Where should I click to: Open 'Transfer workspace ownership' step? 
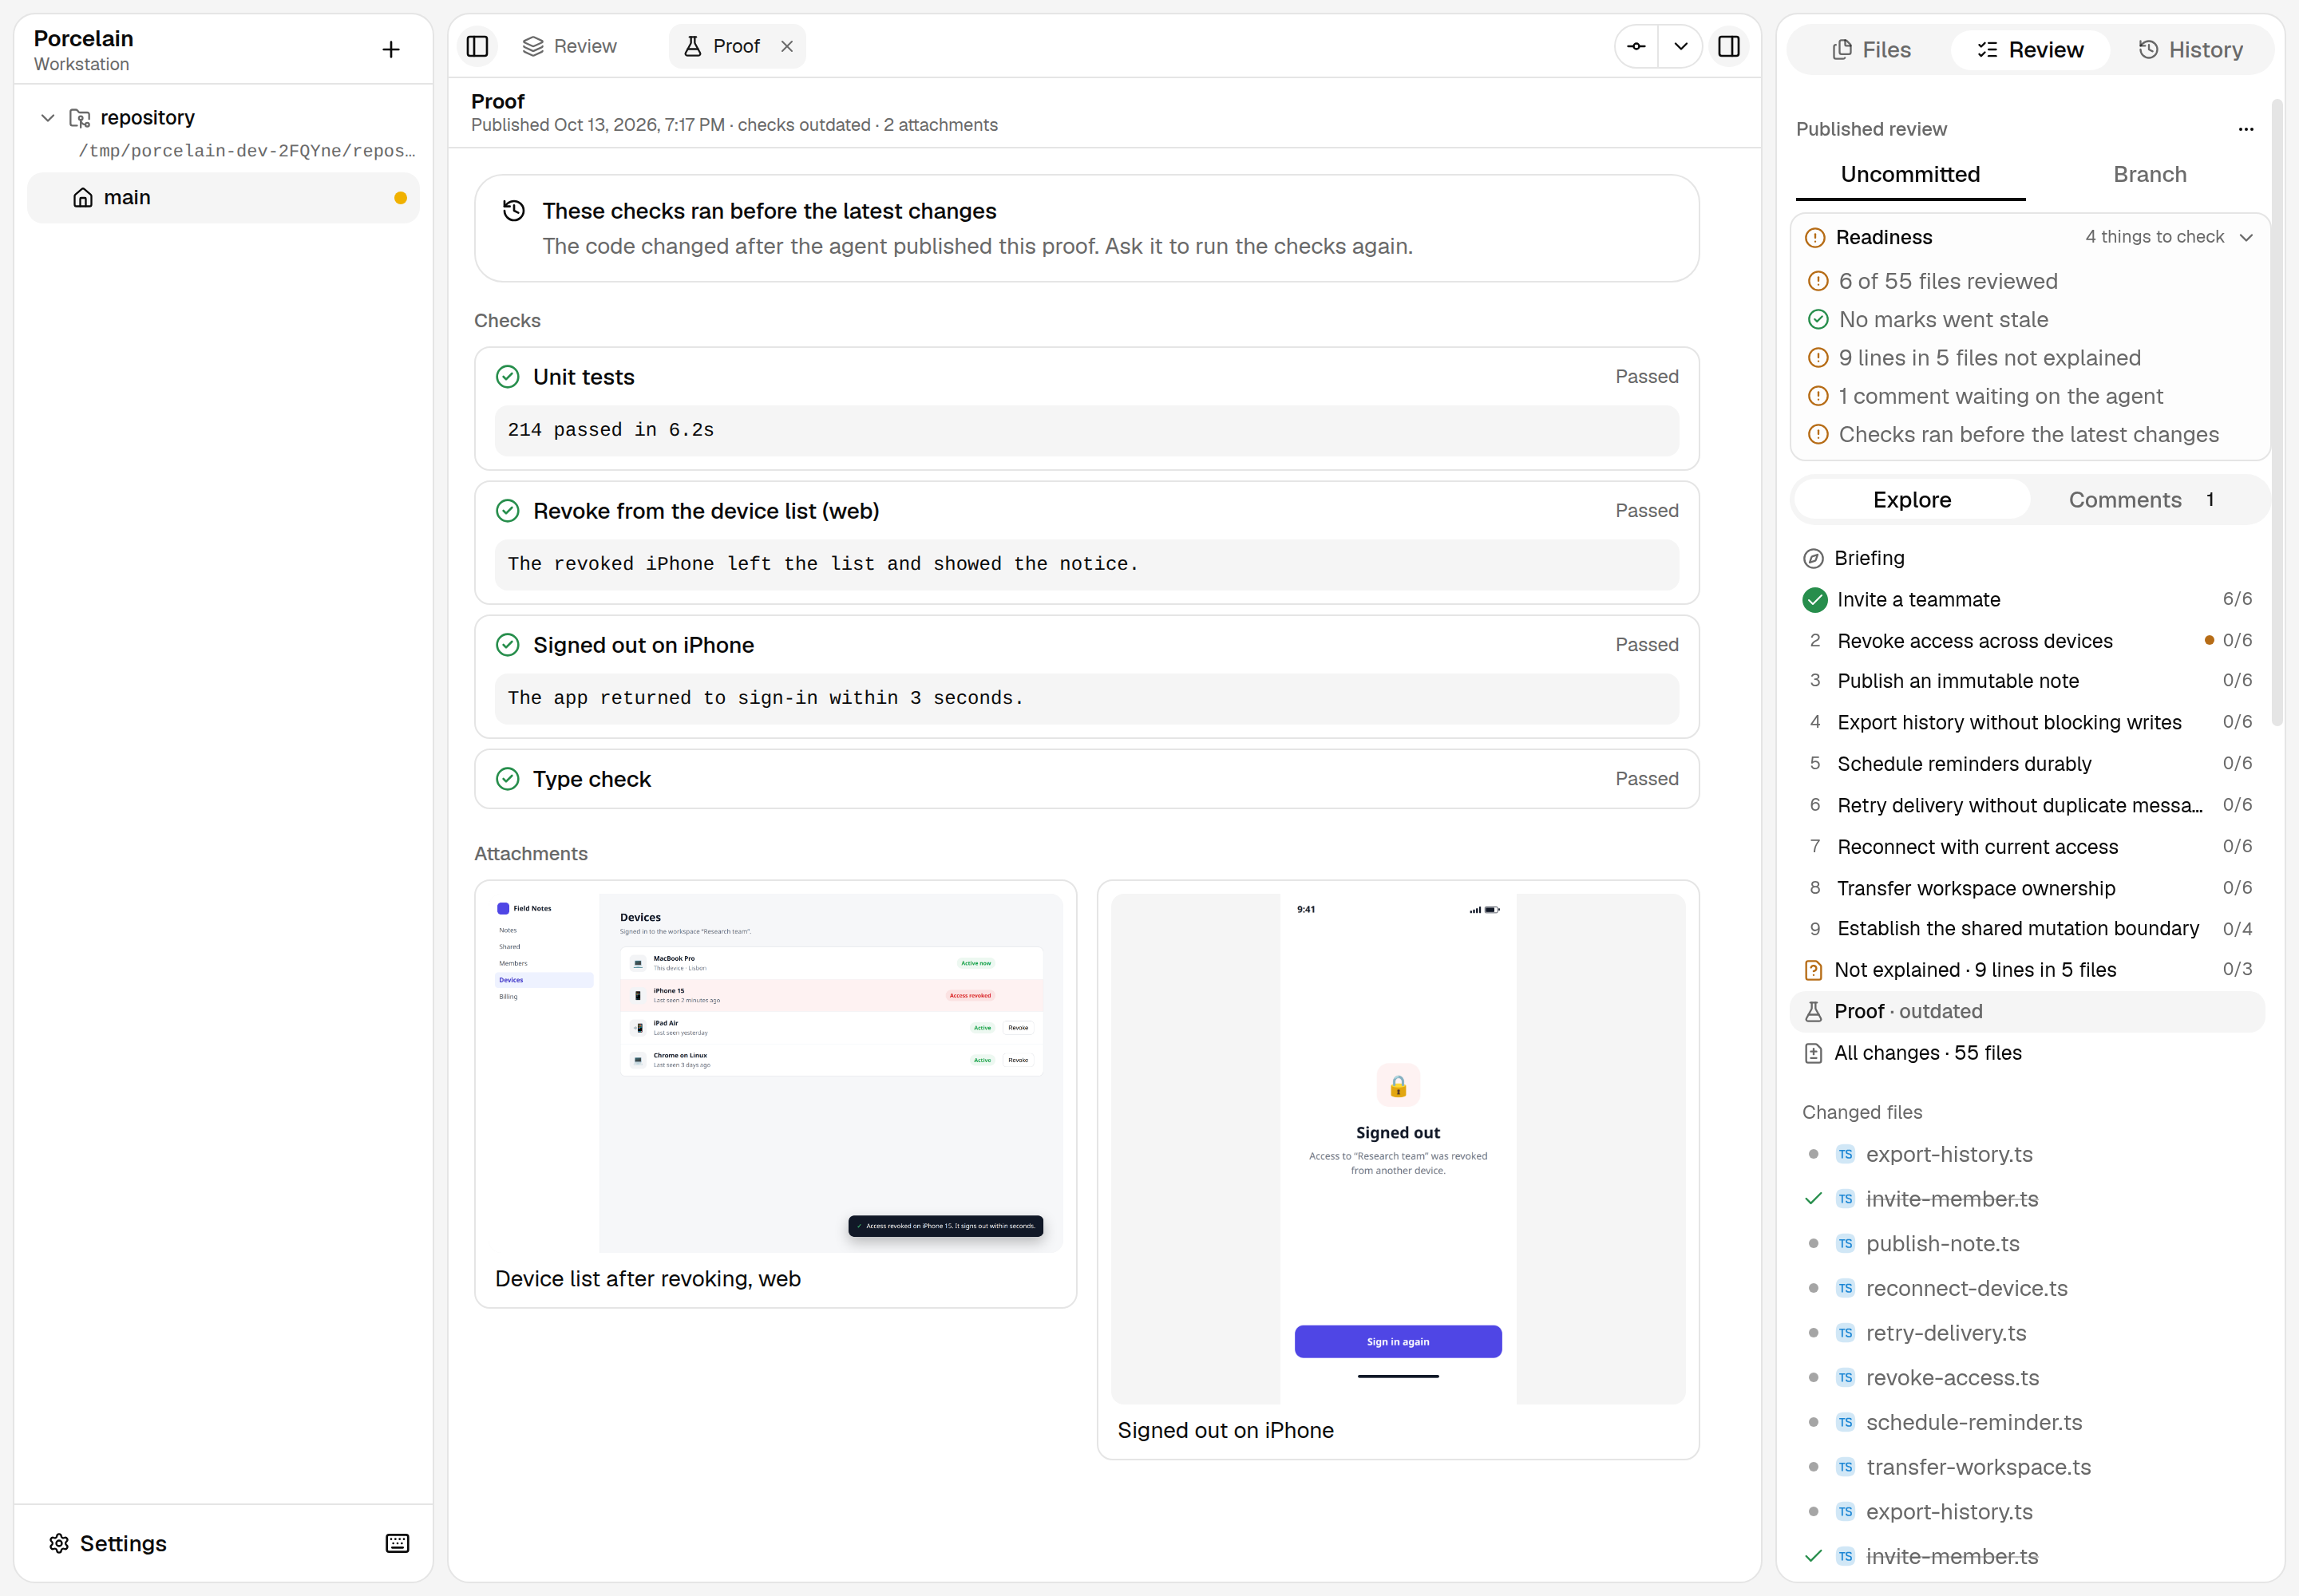click(x=2027, y=889)
